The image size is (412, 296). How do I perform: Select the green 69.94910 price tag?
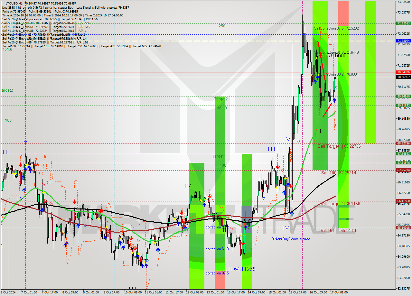403,97
